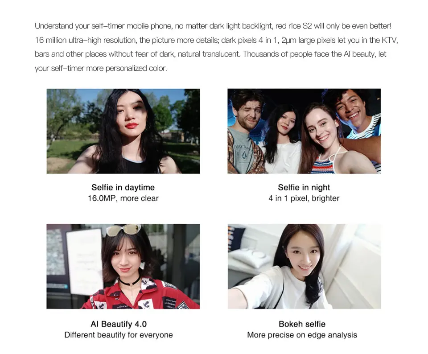Screen dimensions: 428x354
Task: Click the line mentioning AI beauty faces
Action: point(210,54)
